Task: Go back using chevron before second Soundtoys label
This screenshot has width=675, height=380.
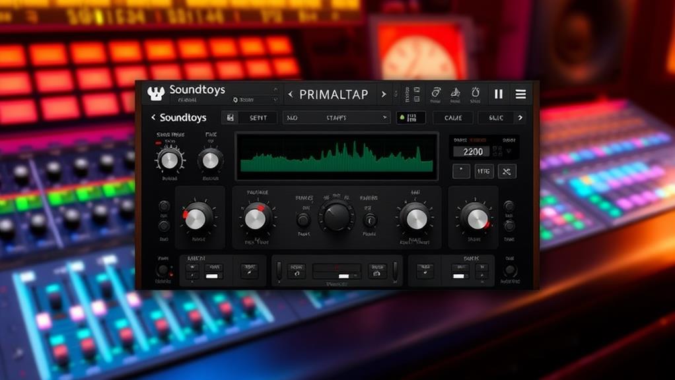Action: (x=153, y=117)
